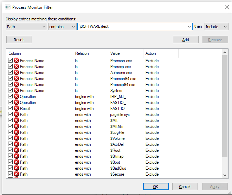Viewport: 232px width, 195px height.
Task: Click the Apply button
Action: coord(215,187)
